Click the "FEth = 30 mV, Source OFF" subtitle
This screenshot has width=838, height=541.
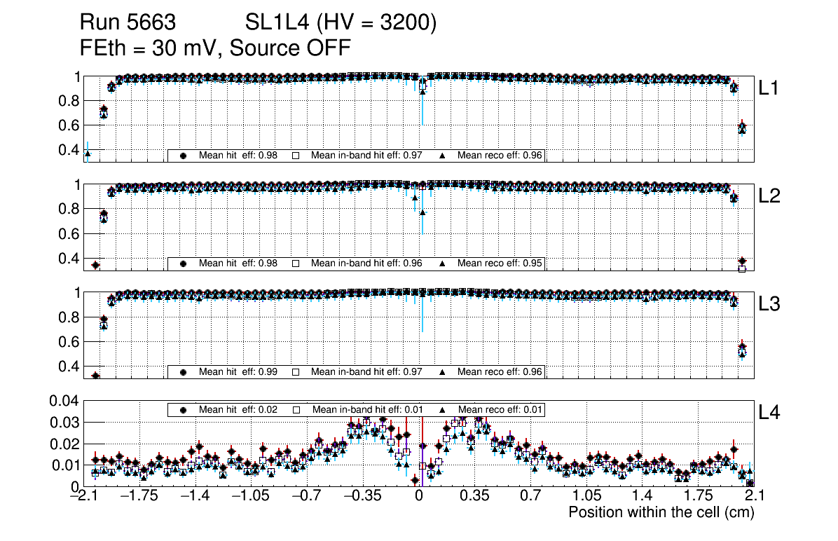[215, 48]
